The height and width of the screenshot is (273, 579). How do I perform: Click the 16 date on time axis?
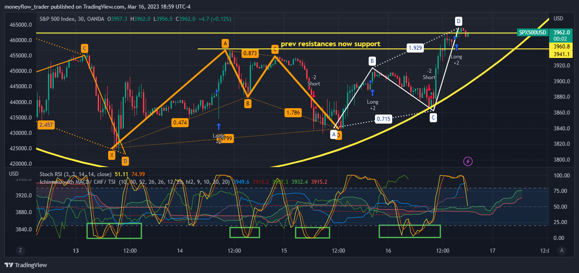tap(388, 250)
